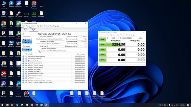Open the 'cybik' folder on the desktop
This screenshot has height=107, width=191.
(x=19, y=74)
